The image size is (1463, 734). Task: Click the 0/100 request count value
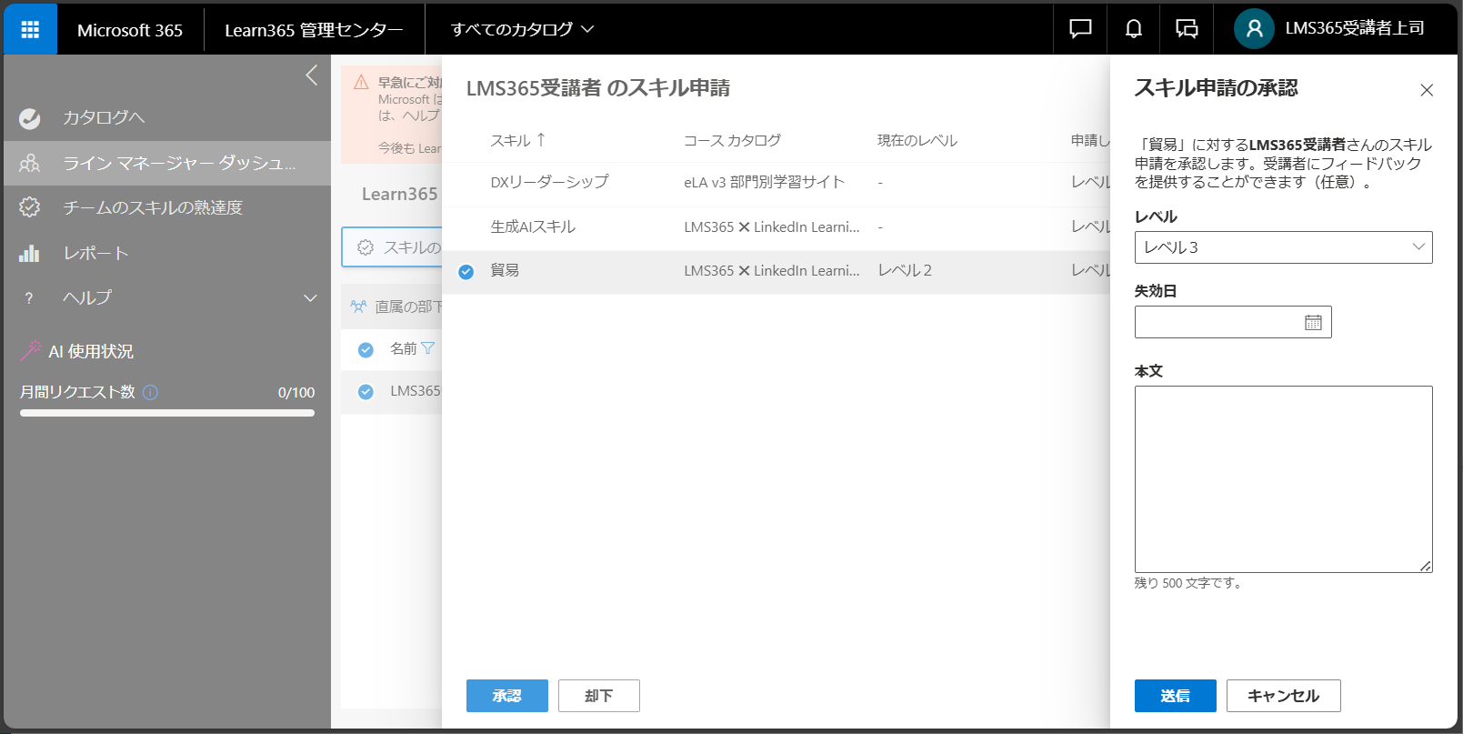click(x=296, y=393)
